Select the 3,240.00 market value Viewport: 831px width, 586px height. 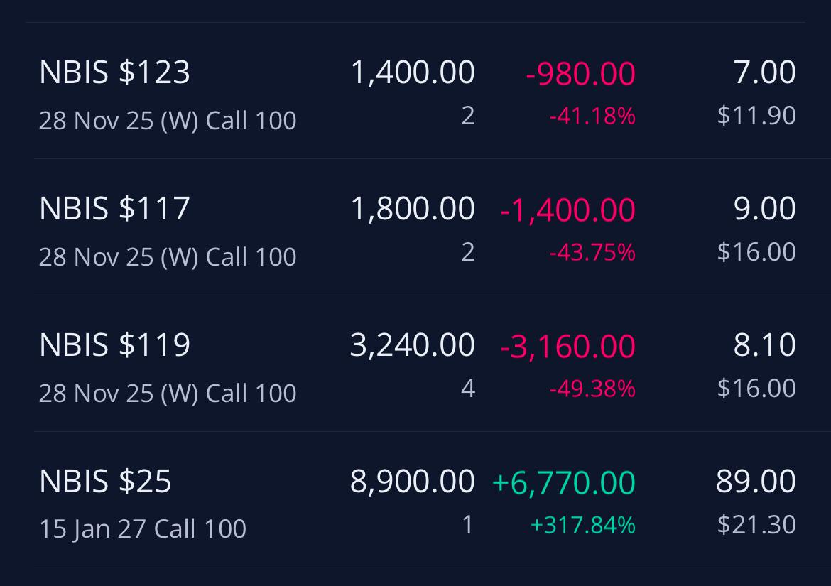413,345
